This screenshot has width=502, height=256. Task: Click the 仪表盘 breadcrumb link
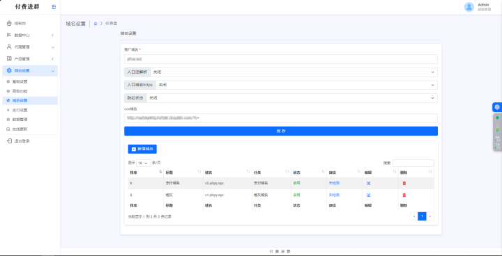click(112, 24)
